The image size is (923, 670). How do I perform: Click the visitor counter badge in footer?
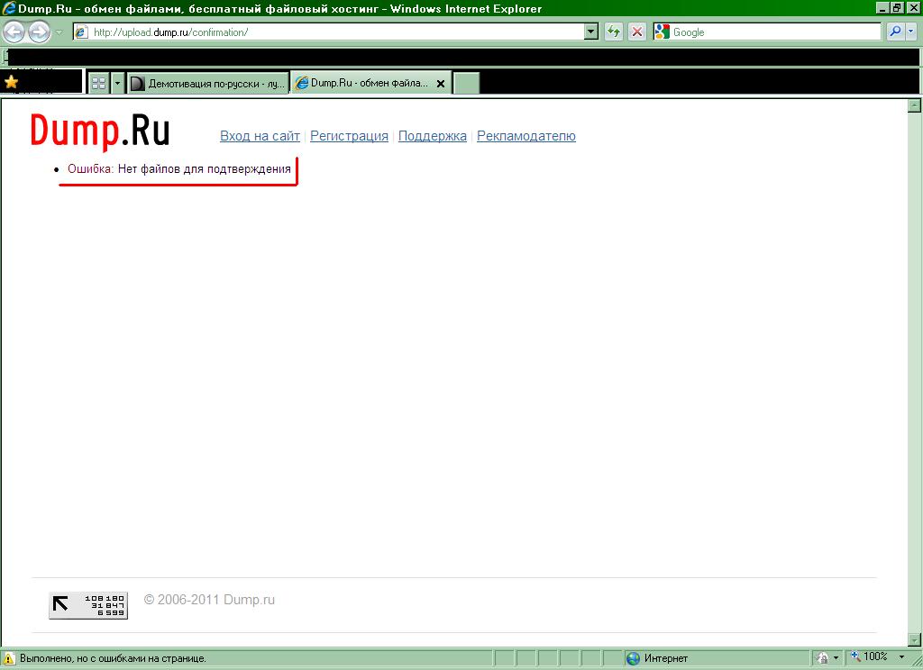coord(88,605)
